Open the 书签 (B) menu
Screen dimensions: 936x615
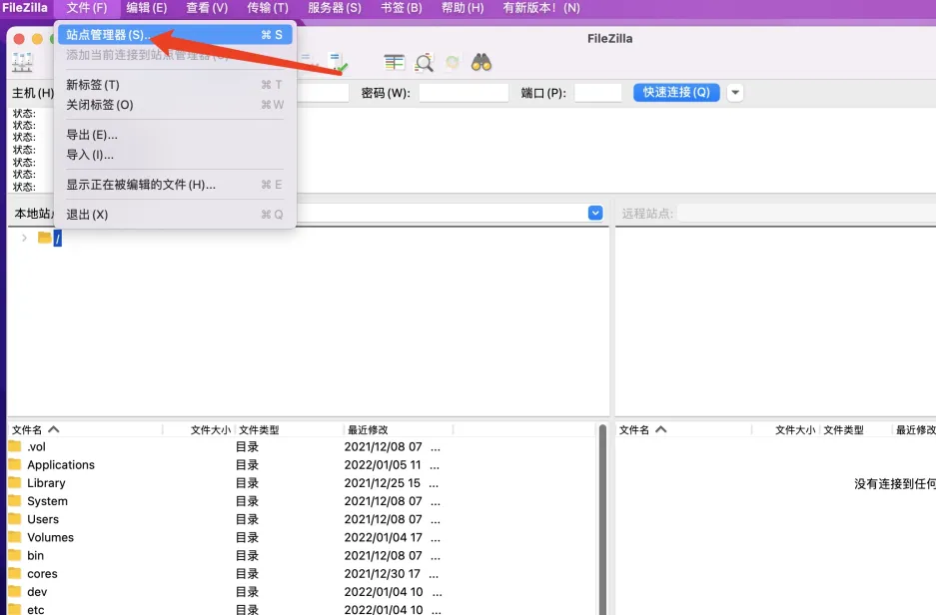pos(402,8)
